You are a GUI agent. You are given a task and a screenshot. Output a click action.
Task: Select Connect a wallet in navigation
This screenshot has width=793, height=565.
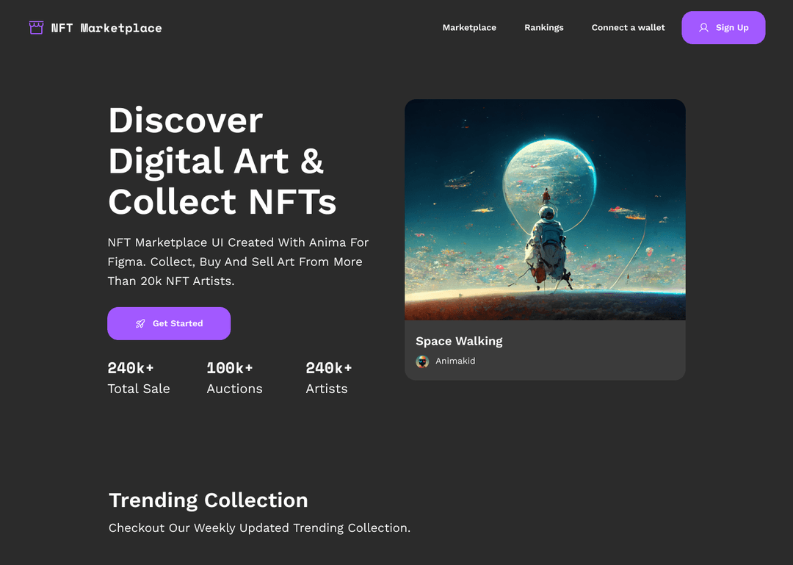[x=628, y=28]
